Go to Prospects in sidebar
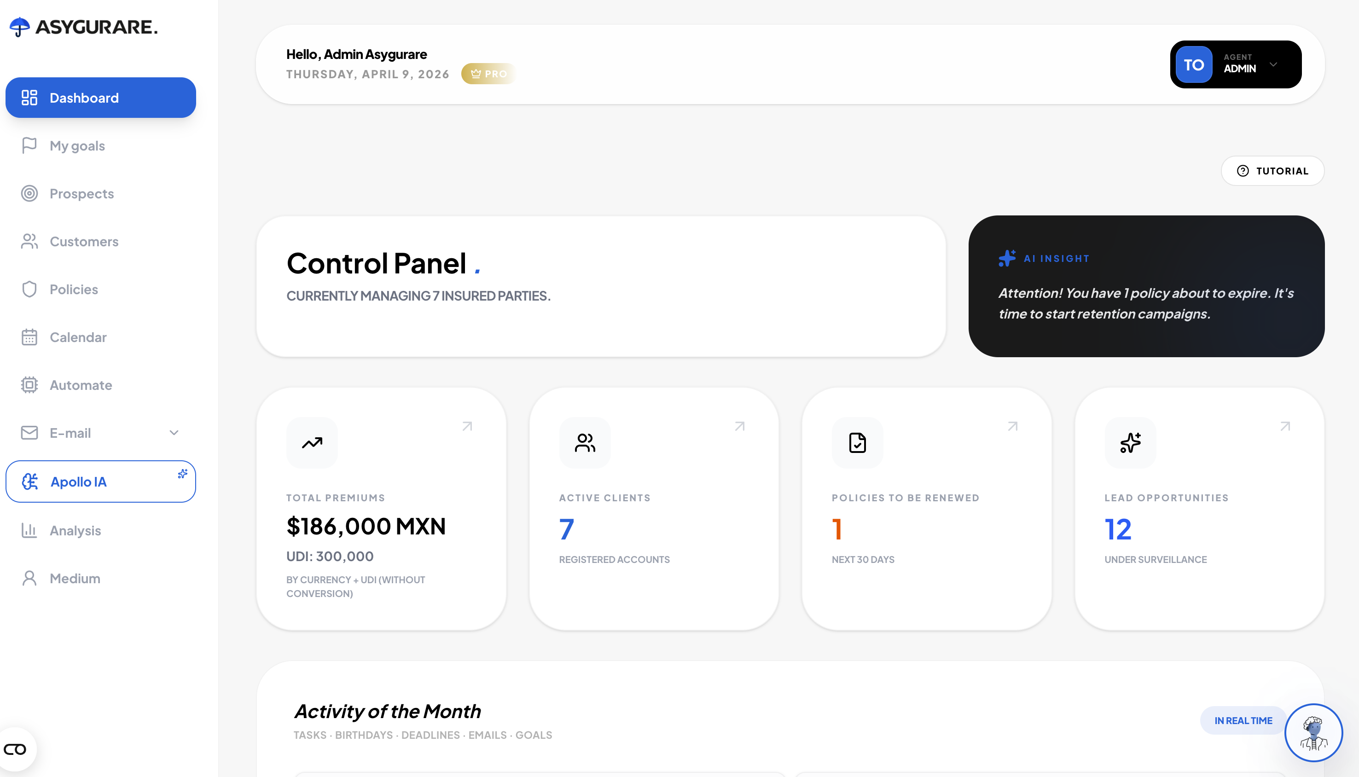The height and width of the screenshot is (777, 1359). pos(81,194)
